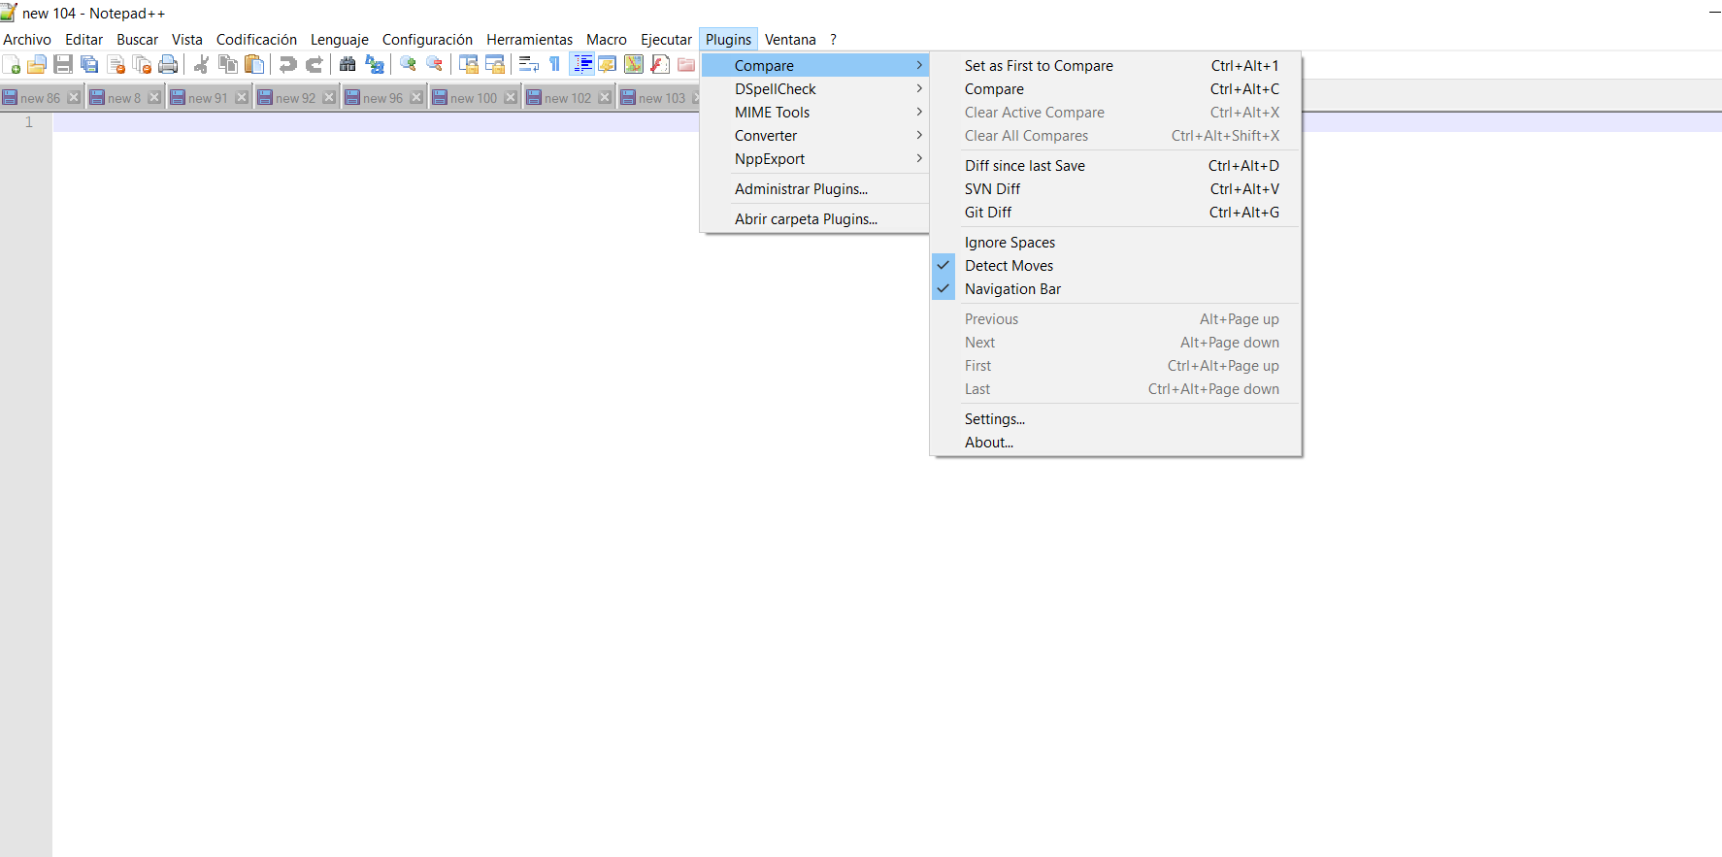Paste clipboard with the Paste icon
Screen dimensions: 1722x857
(x=254, y=65)
